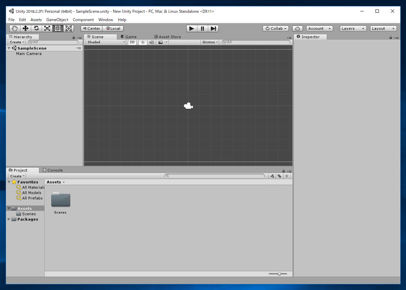This screenshot has height=290, width=406.
Task: Open the Shaded draw mode dropdown
Action: tap(106, 42)
